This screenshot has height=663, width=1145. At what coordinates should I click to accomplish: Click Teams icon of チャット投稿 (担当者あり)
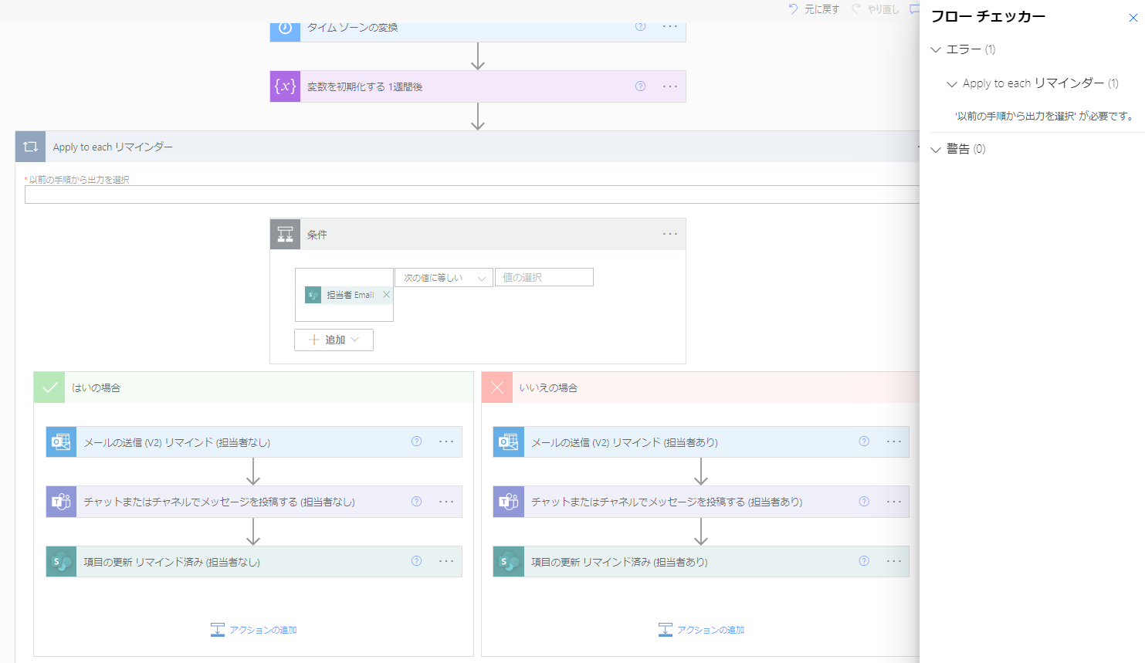[508, 502]
